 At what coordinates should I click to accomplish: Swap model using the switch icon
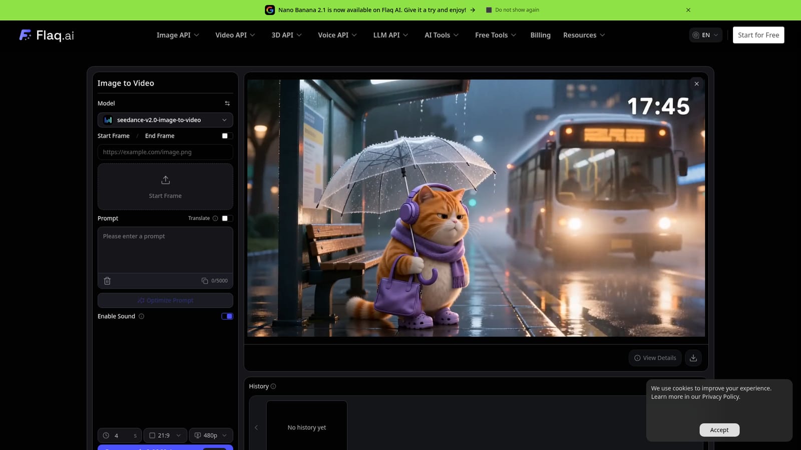click(x=227, y=103)
